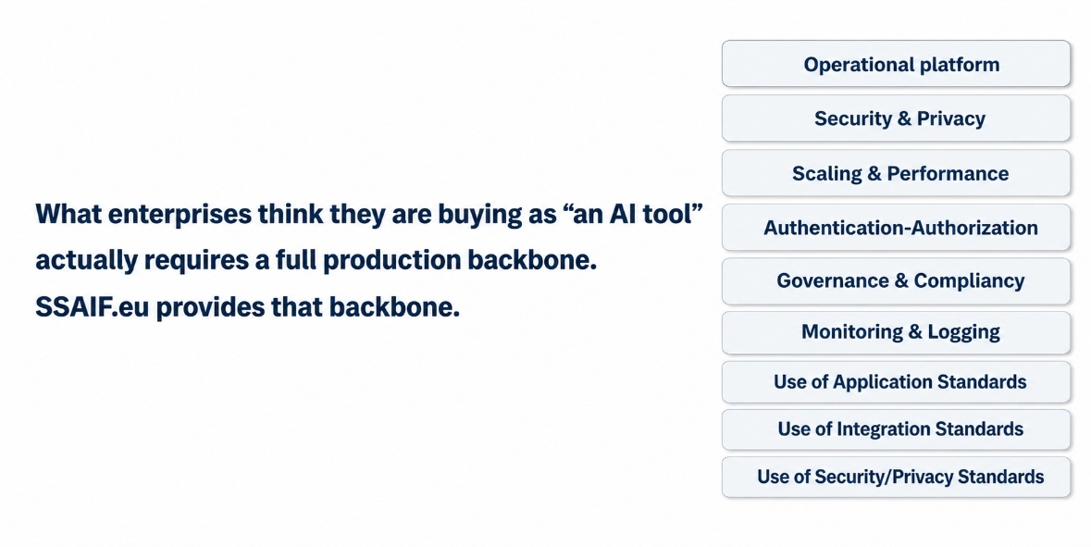Viewport: 1091px width, 547px height.
Task: Click the Operational platform box
Action: (896, 64)
